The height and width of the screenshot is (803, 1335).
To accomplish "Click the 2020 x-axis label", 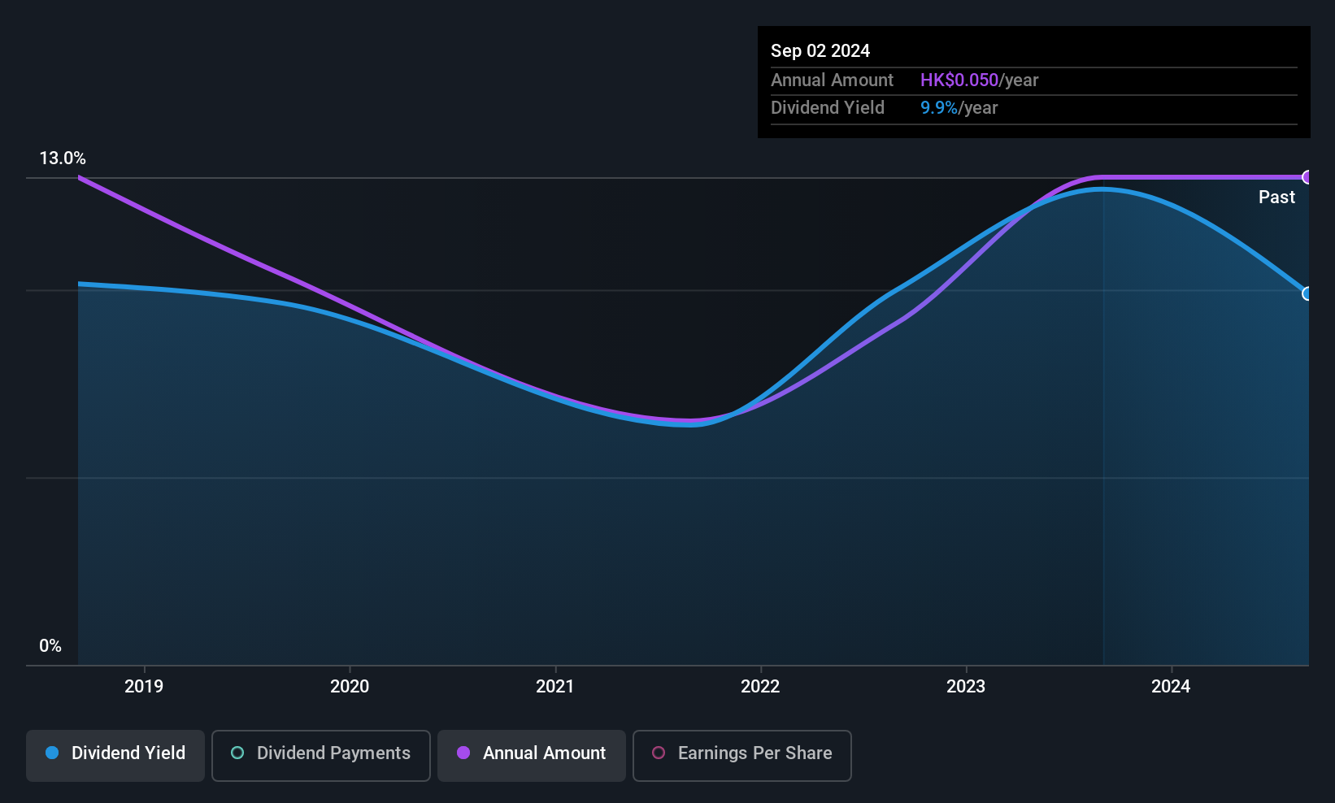I will click(x=350, y=686).
